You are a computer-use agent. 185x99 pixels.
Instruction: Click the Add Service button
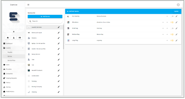pyautogui.click(x=45, y=16)
